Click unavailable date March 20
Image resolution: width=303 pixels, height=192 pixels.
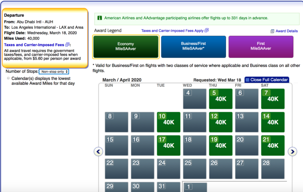point(247,145)
